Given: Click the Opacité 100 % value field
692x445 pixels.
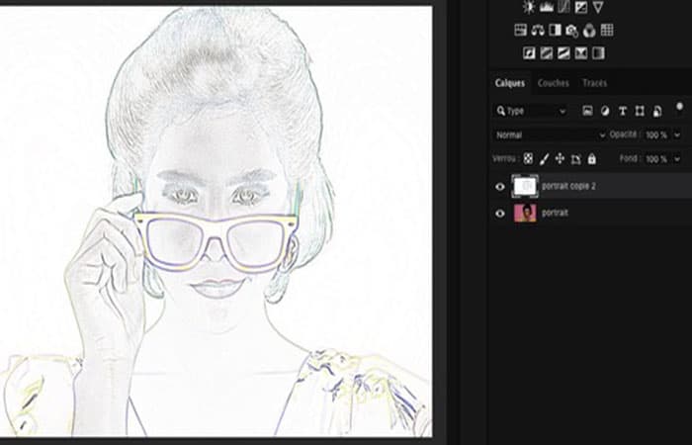Looking at the screenshot, I should point(656,135).
